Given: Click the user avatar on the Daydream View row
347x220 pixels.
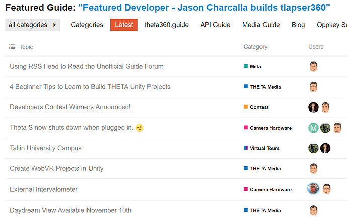Looking at the screenshot, I should [x=314, y=210].
